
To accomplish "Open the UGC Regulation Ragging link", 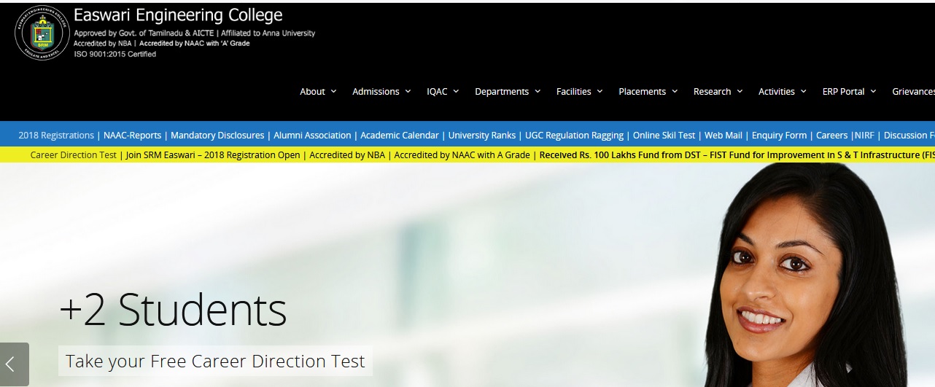I will pos(575,136).
